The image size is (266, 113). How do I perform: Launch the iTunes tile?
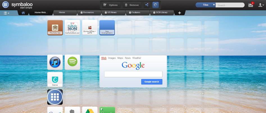pyautogui.click(x=55, y=62)
